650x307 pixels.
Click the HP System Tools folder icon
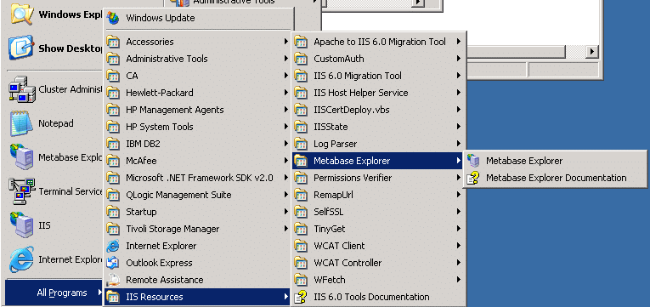113,127
